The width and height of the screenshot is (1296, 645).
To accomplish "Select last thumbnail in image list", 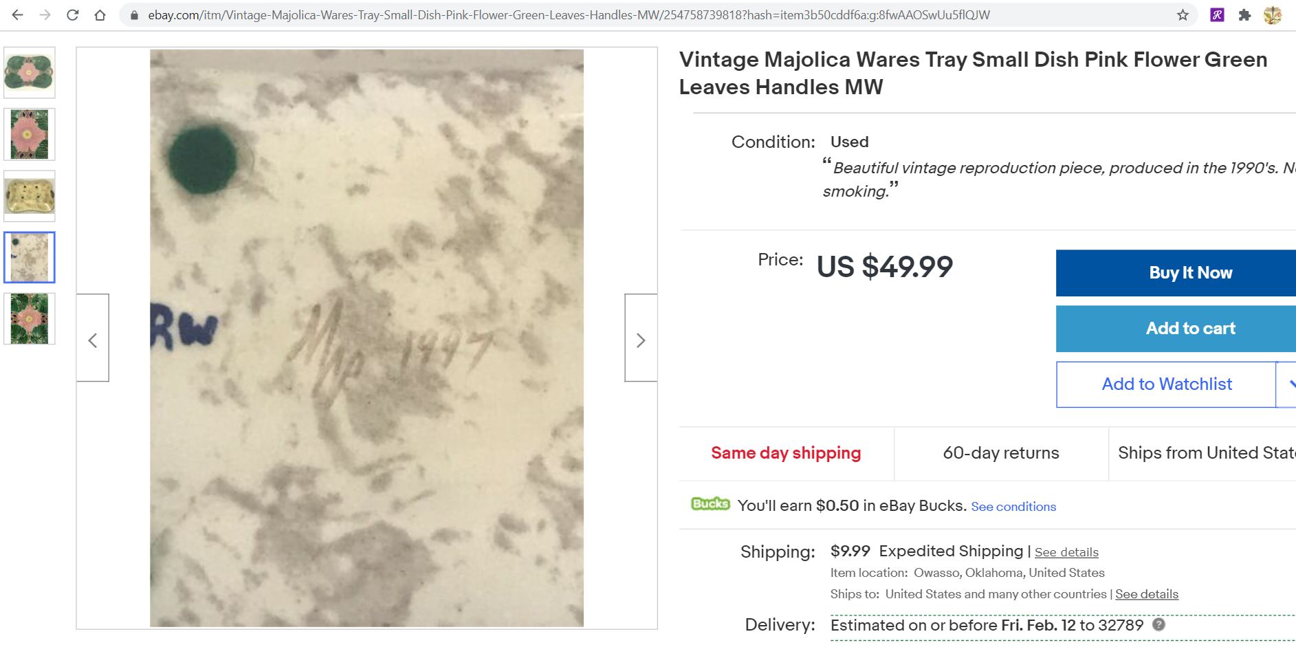I will [30, 319].
